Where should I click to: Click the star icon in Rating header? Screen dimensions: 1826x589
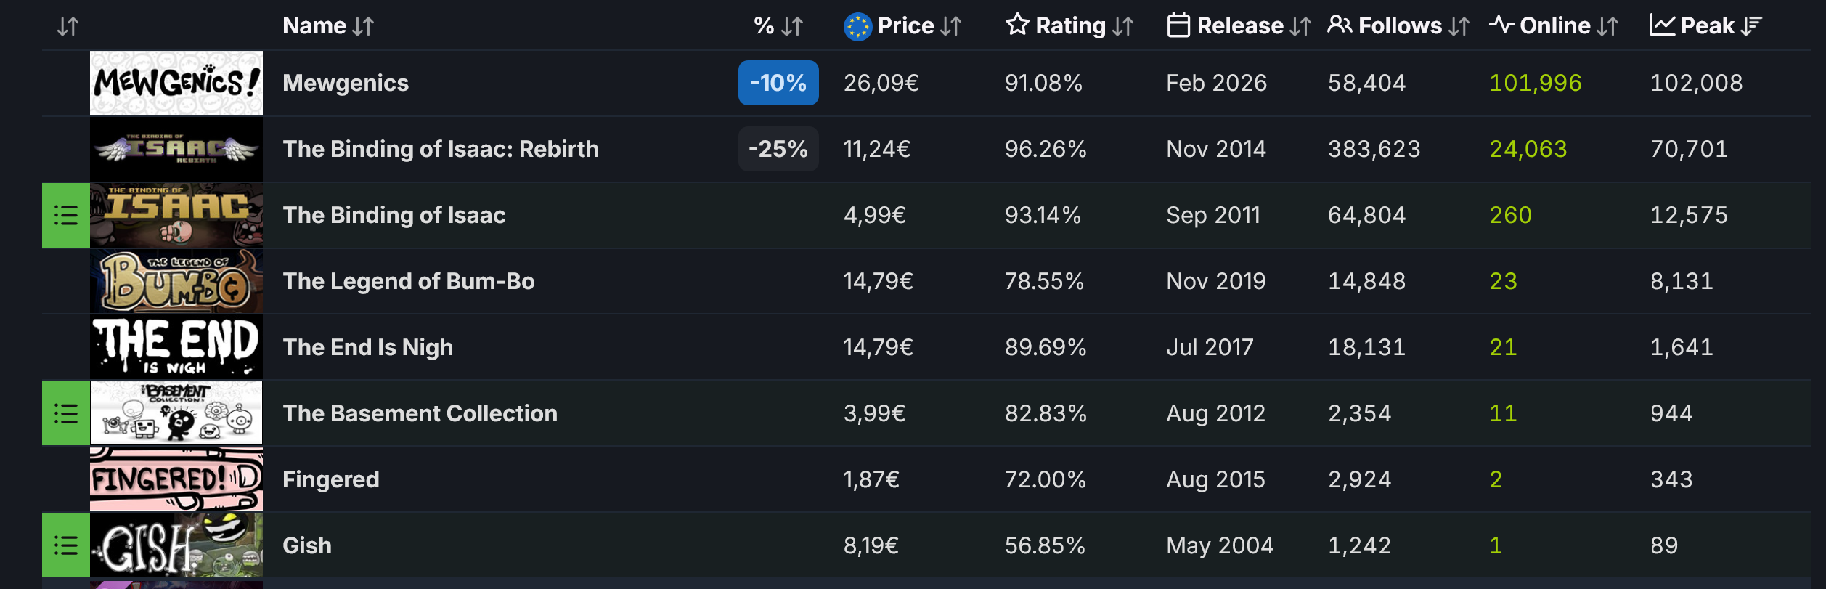tap(1017, 25)
